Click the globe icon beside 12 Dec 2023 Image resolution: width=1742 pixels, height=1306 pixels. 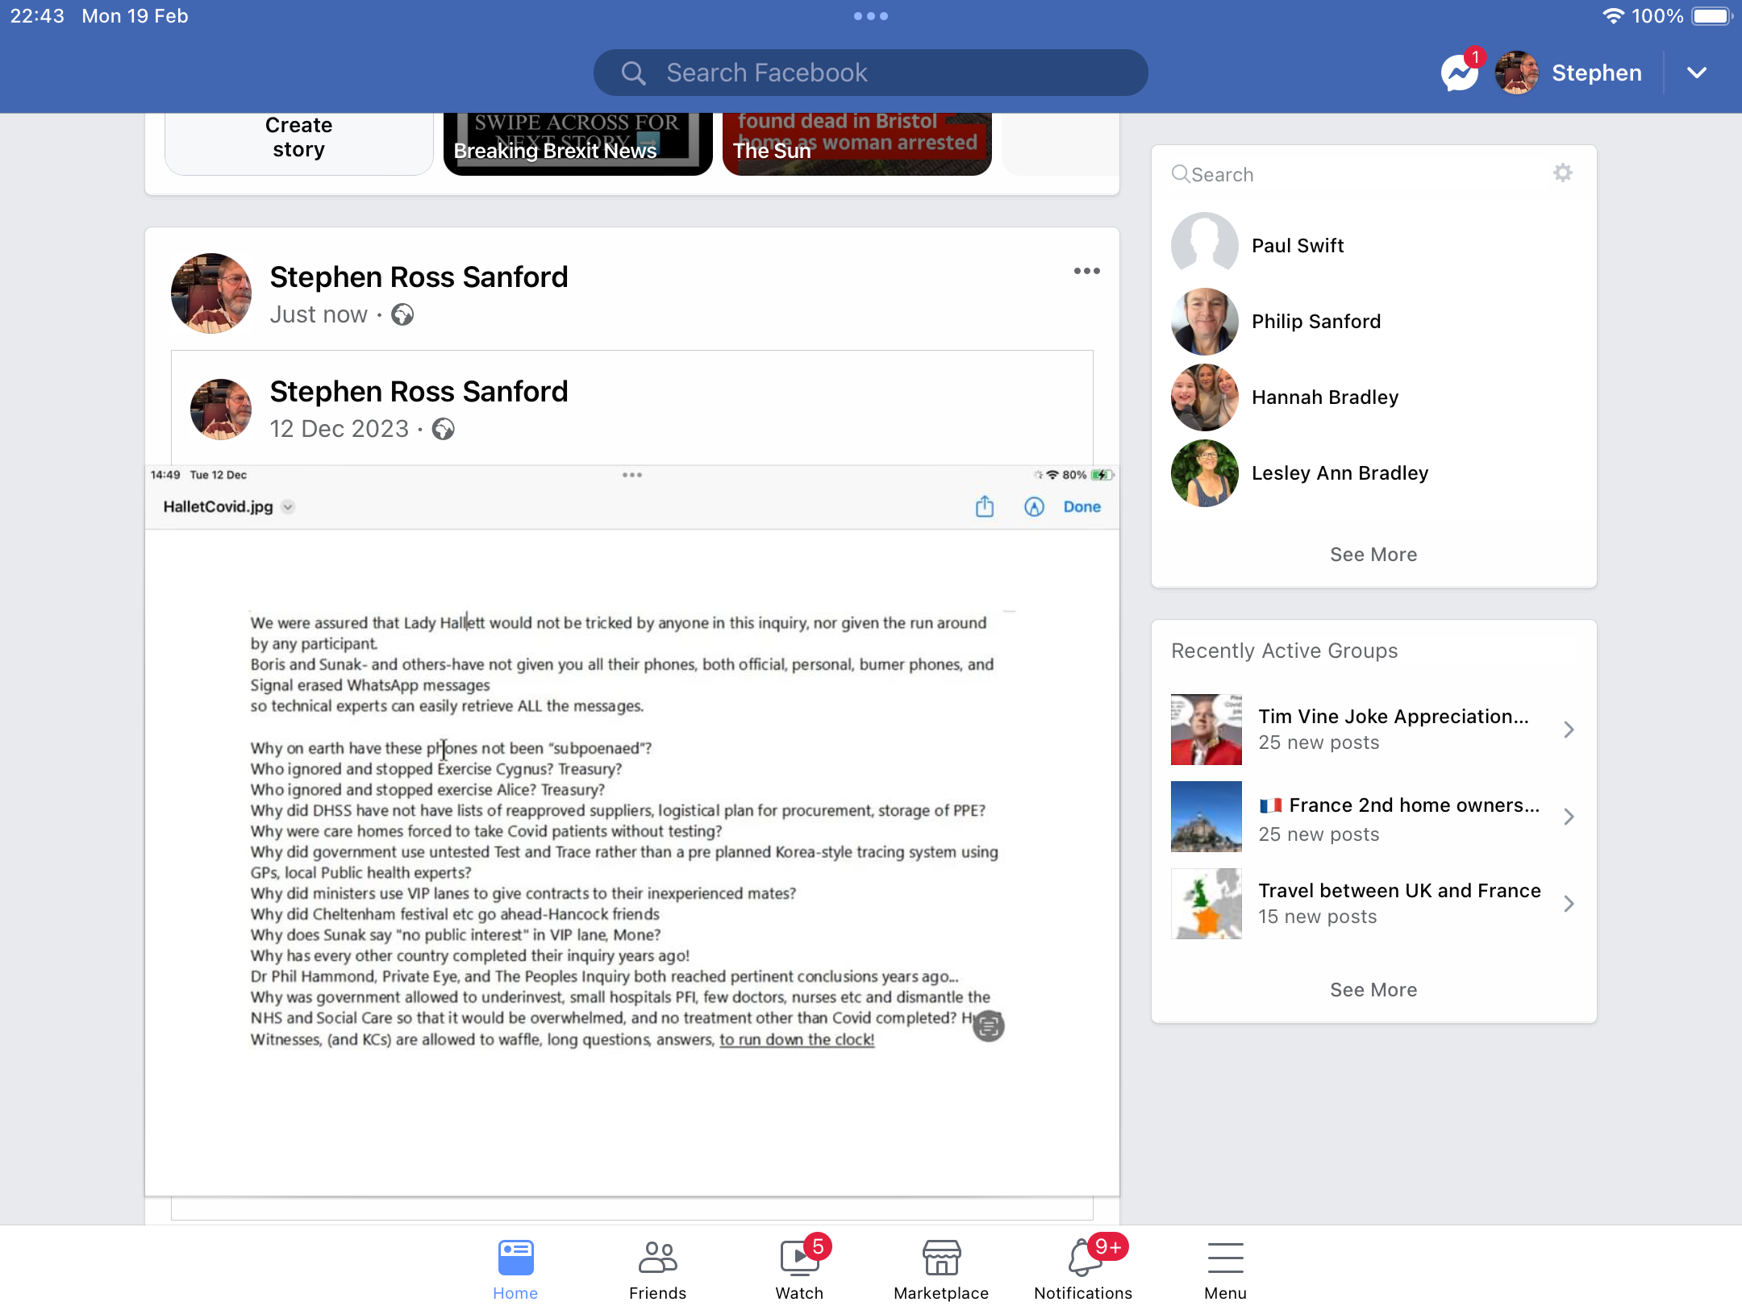click(443, 429)
